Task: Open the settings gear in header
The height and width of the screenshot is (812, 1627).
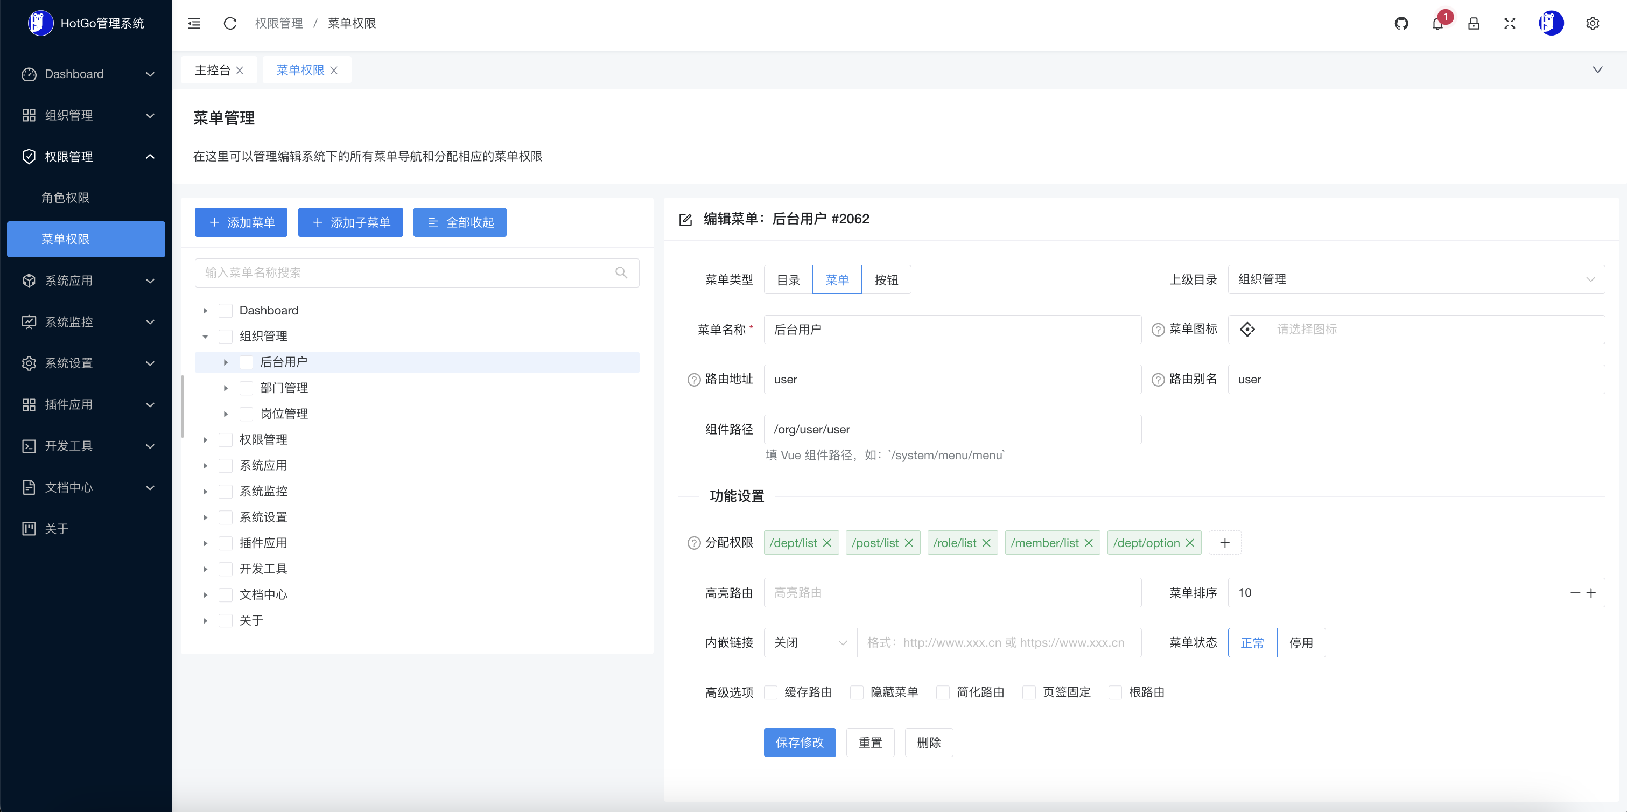Action: (1592, 23)
